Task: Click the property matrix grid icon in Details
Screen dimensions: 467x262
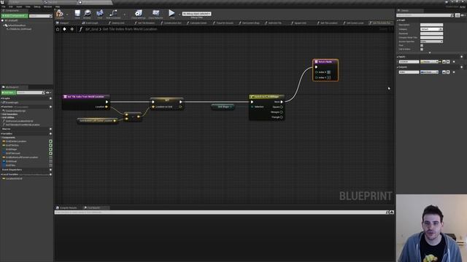Action: tap(458, 15)
